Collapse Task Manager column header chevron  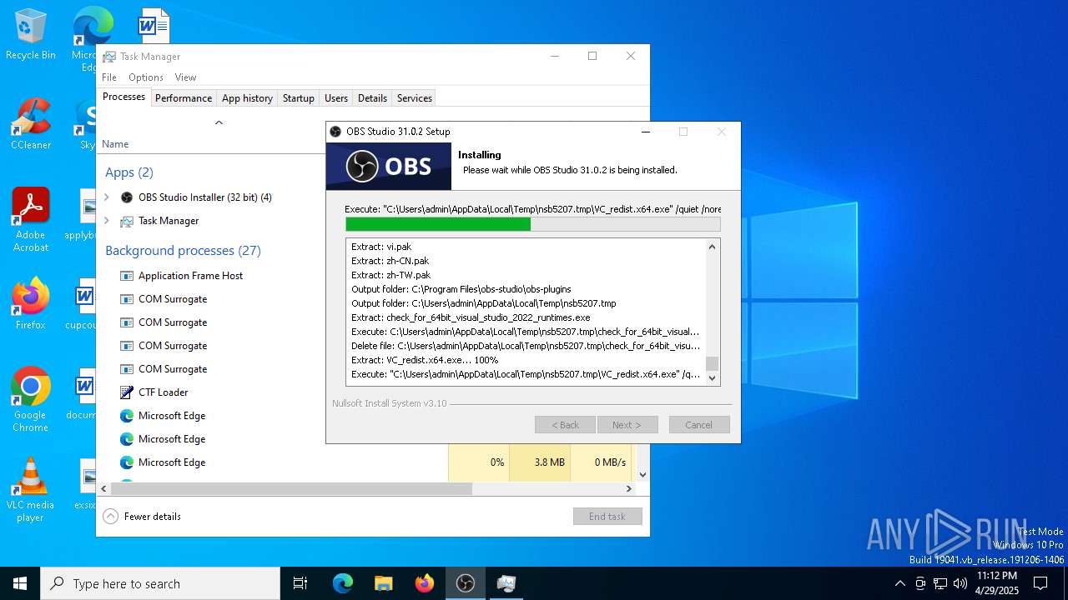tap(219, 122)
